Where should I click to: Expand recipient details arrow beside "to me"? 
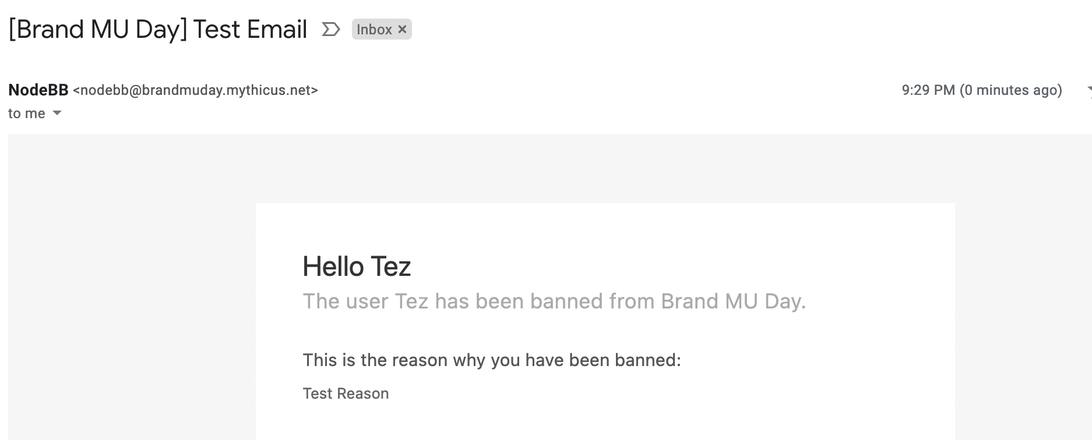tap(57, 113)
